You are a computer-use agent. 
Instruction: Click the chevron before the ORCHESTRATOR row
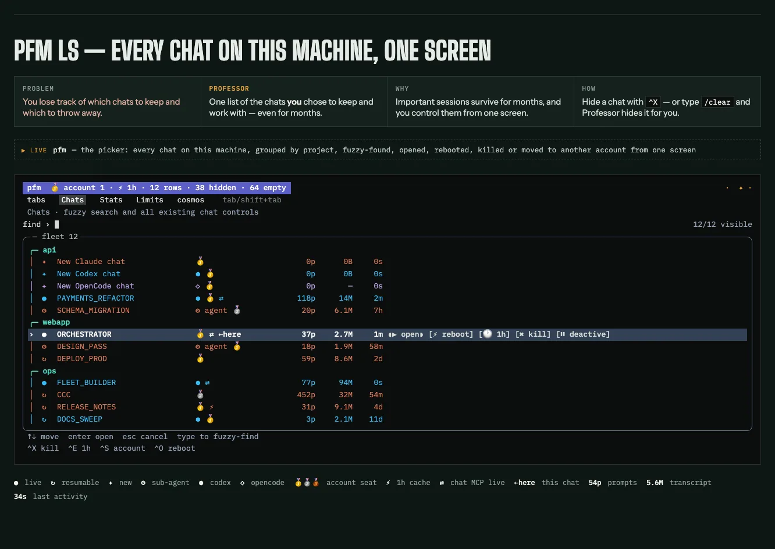[31, 334]
